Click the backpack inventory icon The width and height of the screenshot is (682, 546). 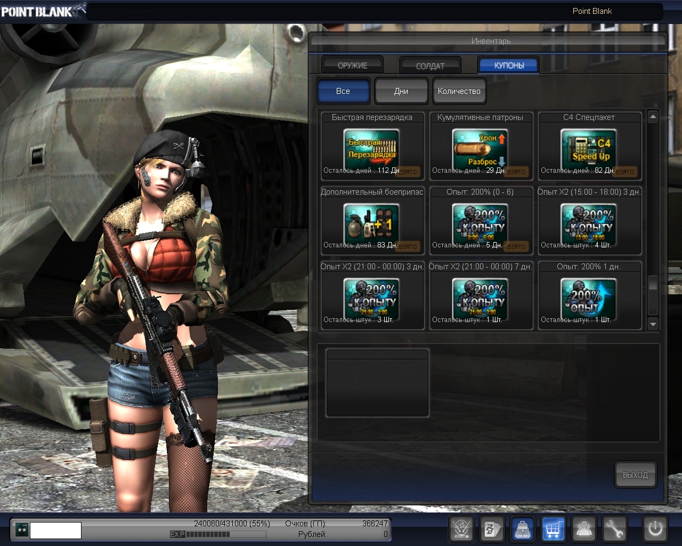[523, 529]
